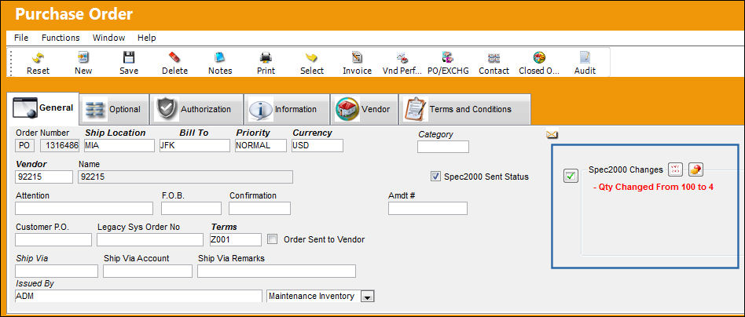Click the Delete eraser icon
The image size is (745, 317).
click(174, 58)
